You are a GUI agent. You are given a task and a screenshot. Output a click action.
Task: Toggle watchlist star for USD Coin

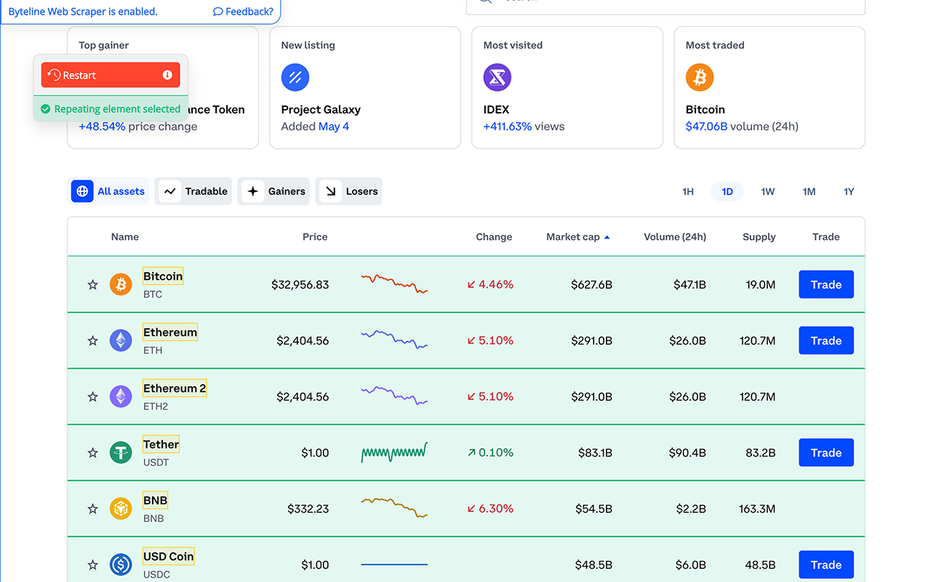pos(92,565)
